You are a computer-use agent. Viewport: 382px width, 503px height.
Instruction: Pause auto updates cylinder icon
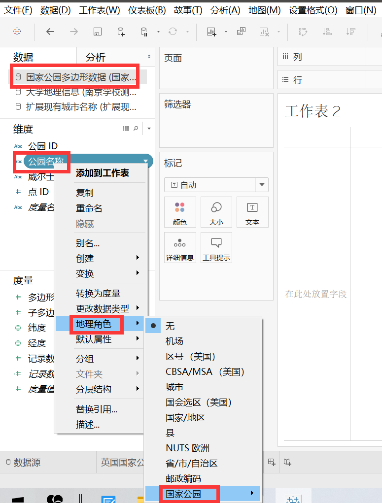point(144,32)
